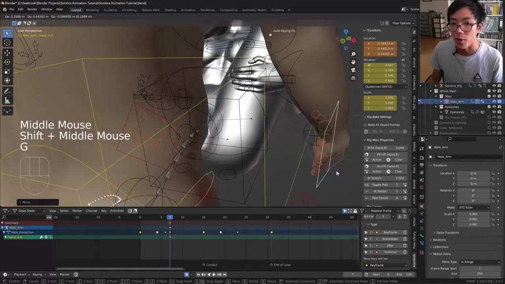Choose the Measure tool
Screen dimensions: 505x284
point(7,101)
